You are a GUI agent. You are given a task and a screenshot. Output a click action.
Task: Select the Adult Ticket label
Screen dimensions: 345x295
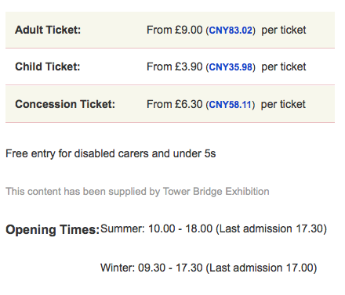[48, 30]
